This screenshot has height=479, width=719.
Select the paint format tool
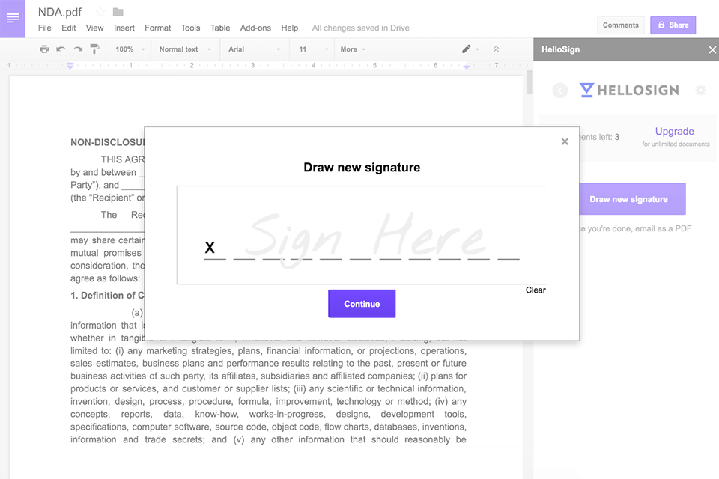pos(94,49)
